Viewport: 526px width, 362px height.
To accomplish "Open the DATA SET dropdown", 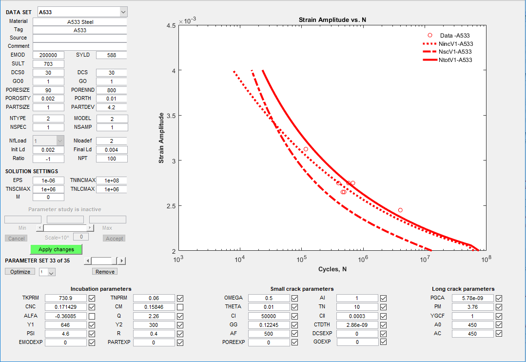I will [x=123, y=12].
